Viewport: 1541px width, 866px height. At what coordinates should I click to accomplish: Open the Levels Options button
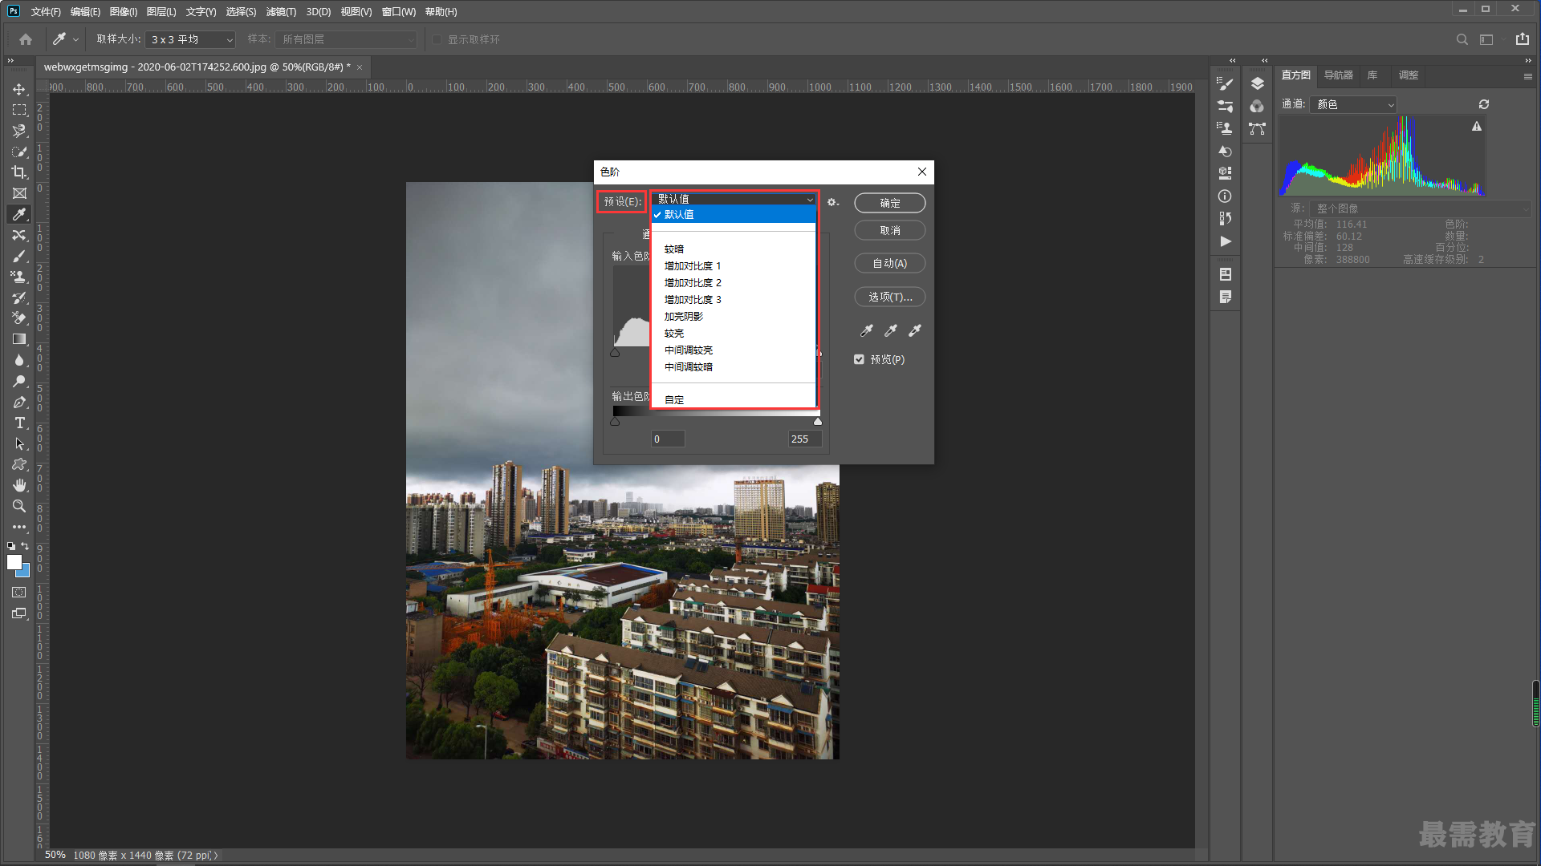(x=889, y=297)
